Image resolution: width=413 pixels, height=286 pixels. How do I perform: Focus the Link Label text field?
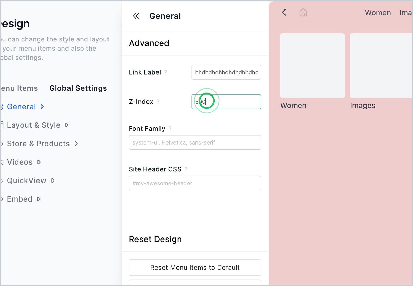[x=226, y=72]
